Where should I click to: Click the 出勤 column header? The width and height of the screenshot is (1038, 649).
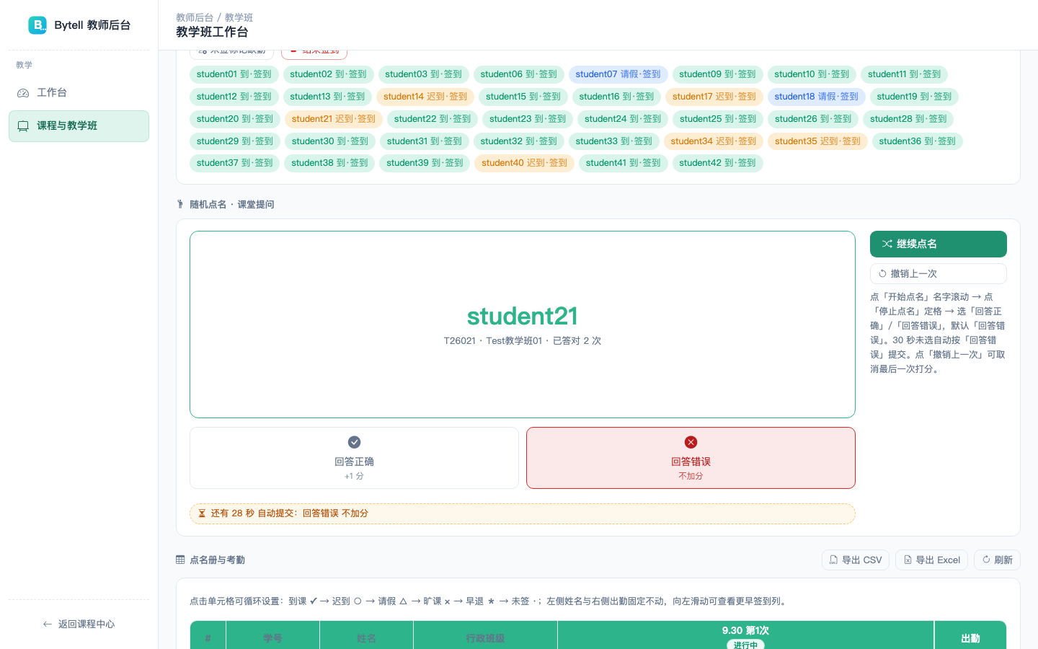(970, 638)
